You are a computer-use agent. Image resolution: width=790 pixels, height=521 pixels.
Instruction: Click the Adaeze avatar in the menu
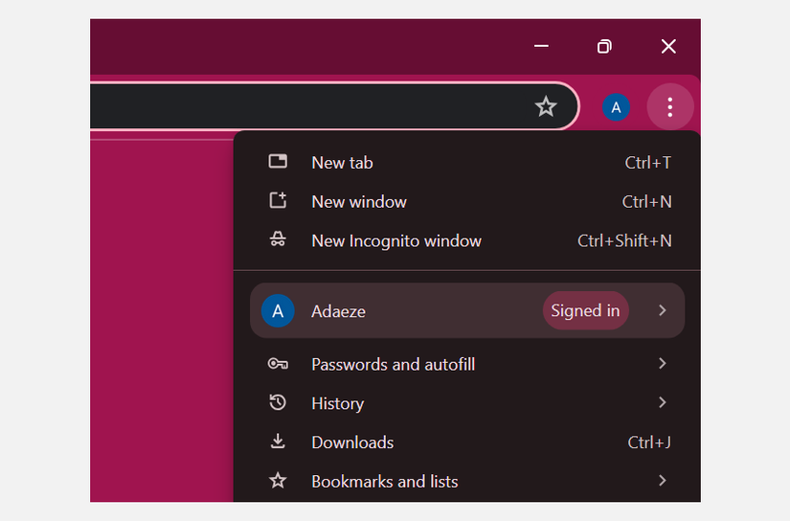pyautogui.click(x=278, y=310)
